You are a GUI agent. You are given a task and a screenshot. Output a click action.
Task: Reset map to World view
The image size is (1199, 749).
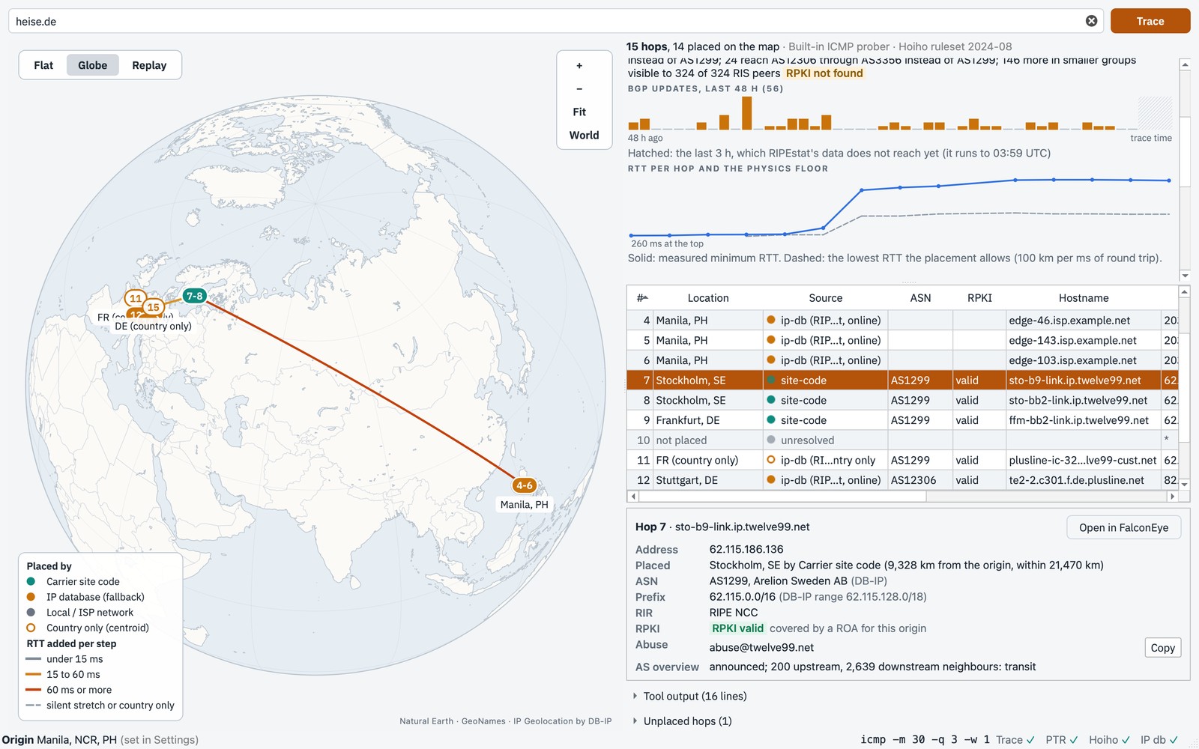tap(584, 135)
